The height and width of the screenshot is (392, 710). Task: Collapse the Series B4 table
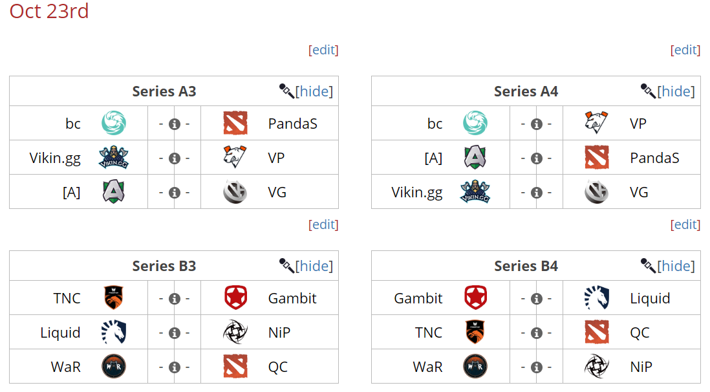(676, 266)
